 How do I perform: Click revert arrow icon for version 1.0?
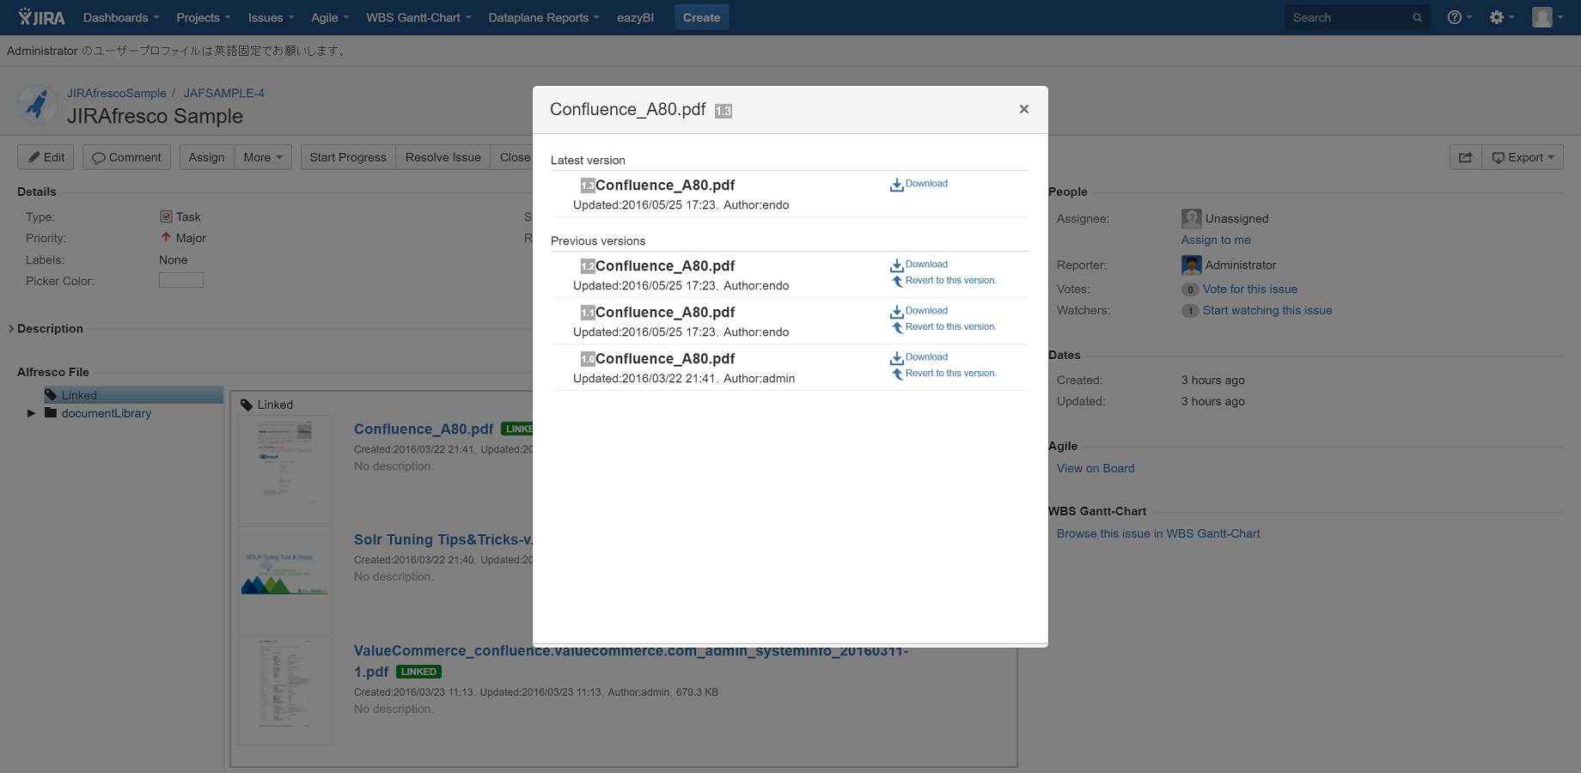pos(897,374)
